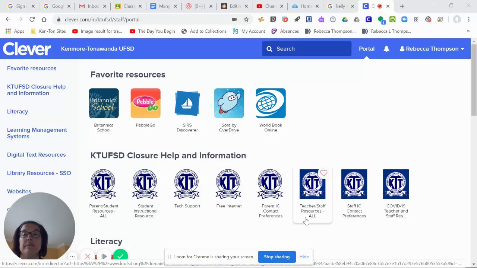Open the Free Internet tile

coord(229,189)
